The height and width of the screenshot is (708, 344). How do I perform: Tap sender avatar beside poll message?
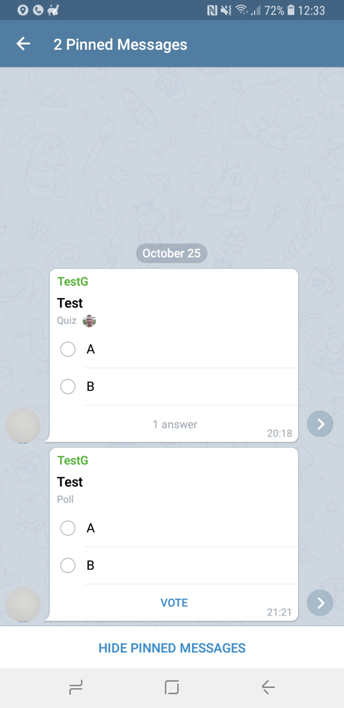[x=23, y=604]
